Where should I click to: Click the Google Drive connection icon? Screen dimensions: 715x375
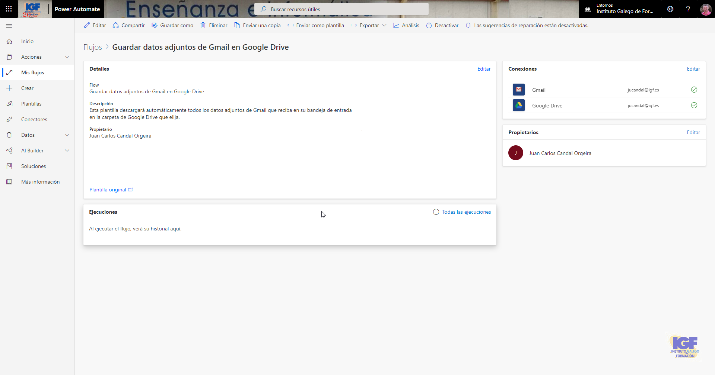[518, 105]
